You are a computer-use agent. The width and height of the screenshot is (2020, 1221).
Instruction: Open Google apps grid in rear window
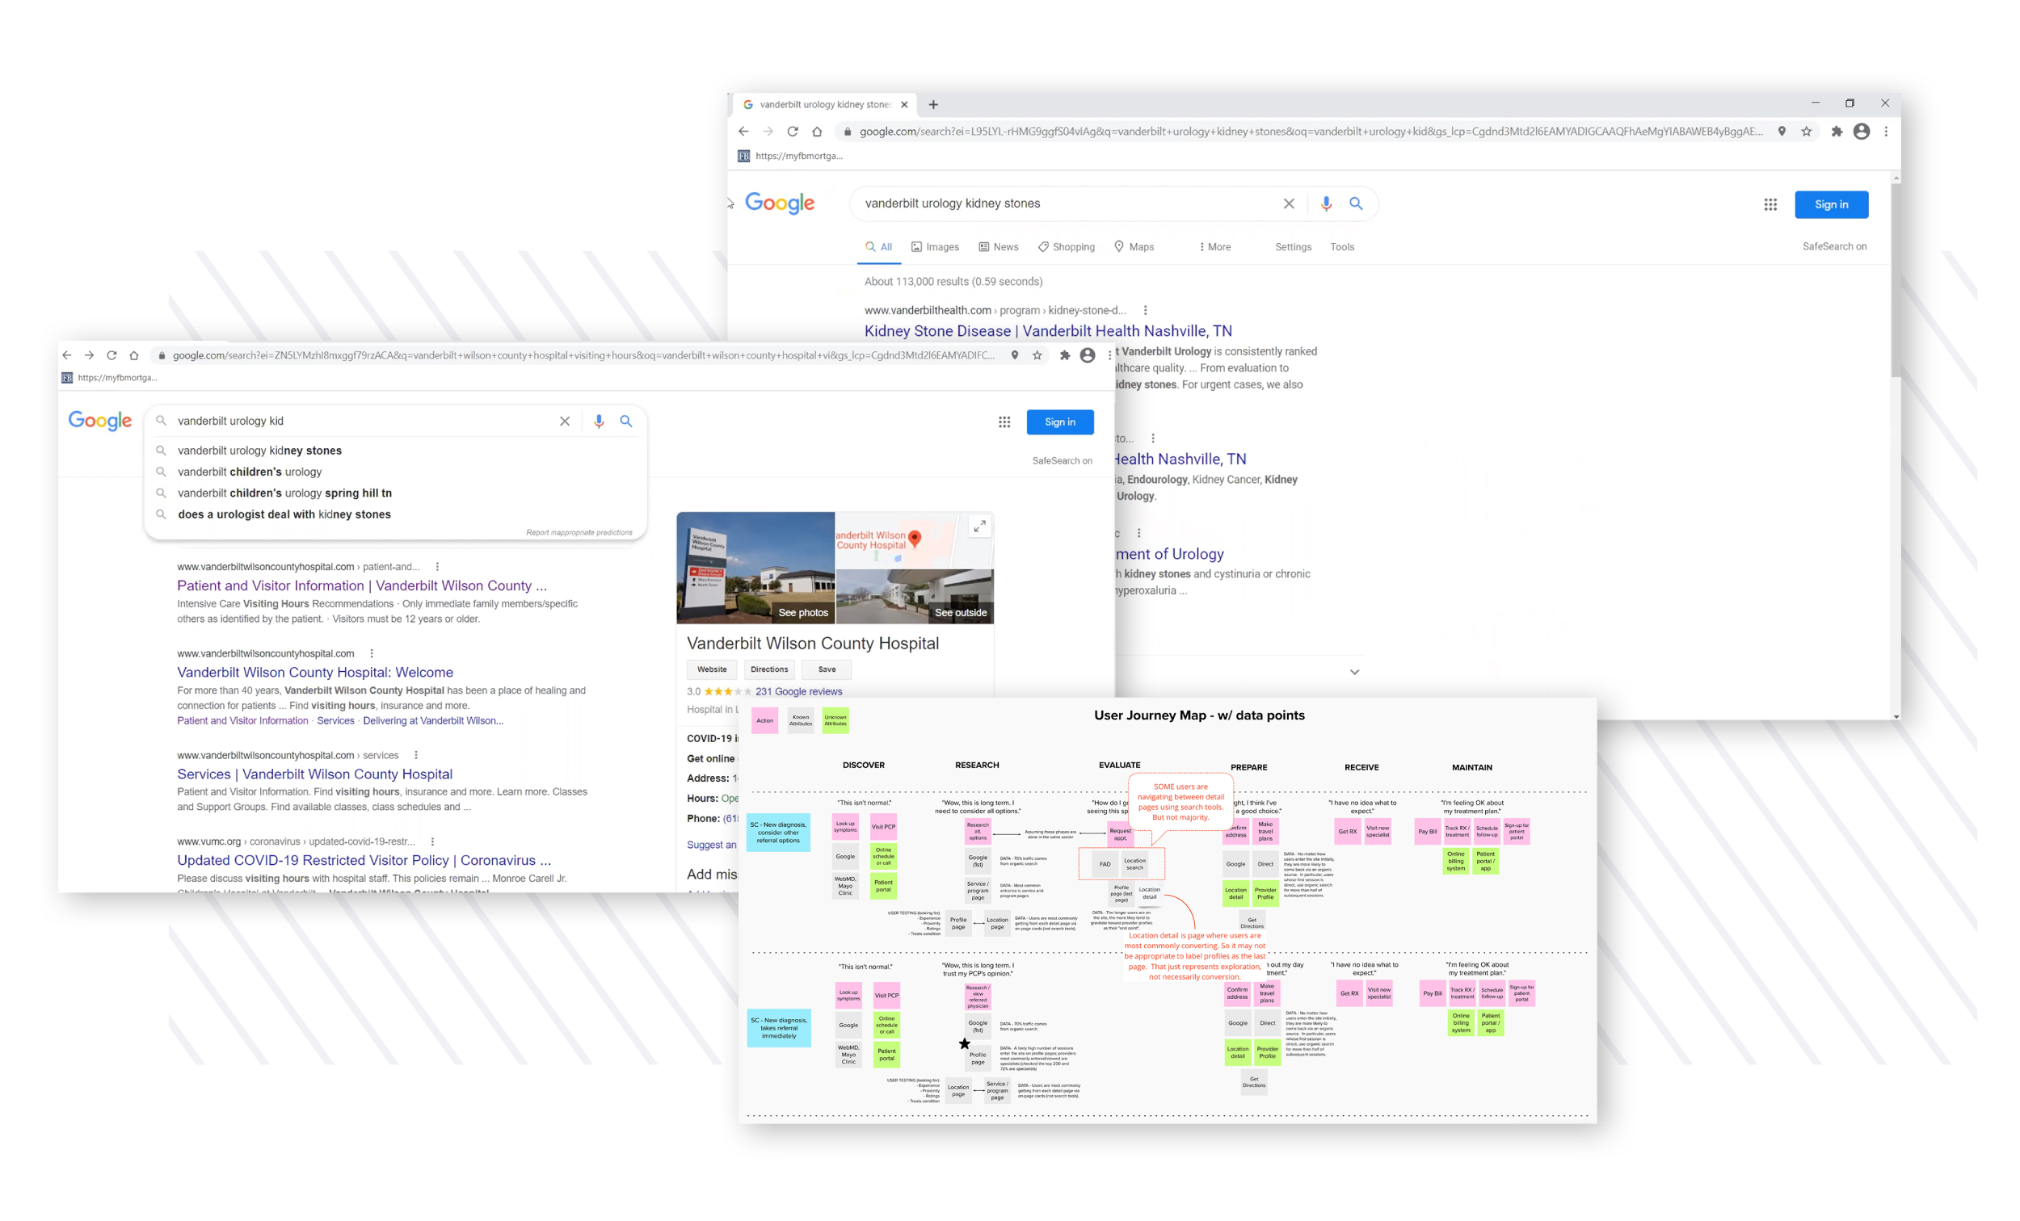(x=1770, y=204)
